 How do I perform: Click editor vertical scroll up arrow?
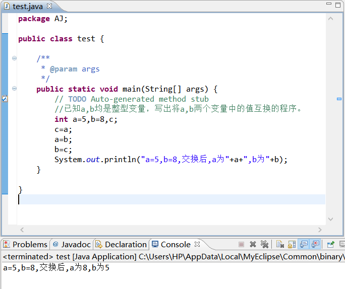tap(330, 19)
